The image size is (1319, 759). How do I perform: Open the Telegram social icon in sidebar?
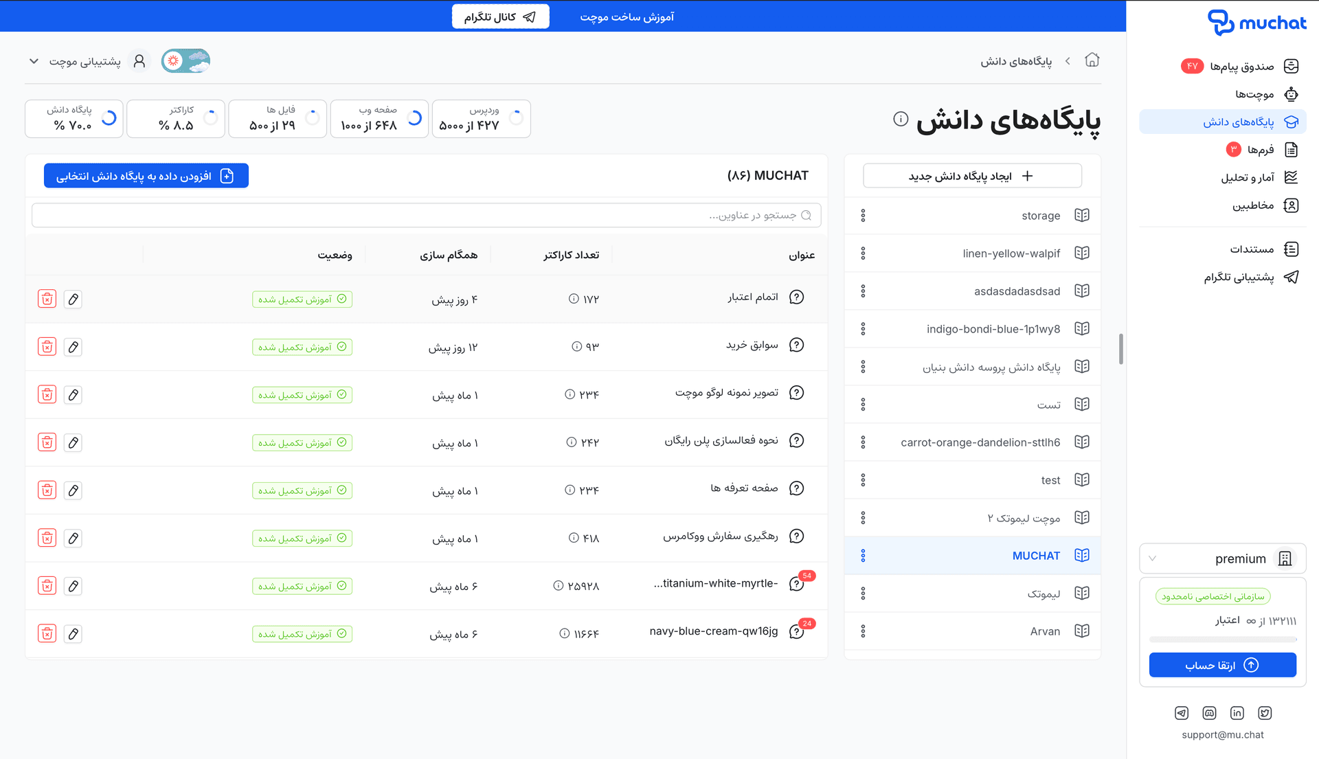(1182, 713)
